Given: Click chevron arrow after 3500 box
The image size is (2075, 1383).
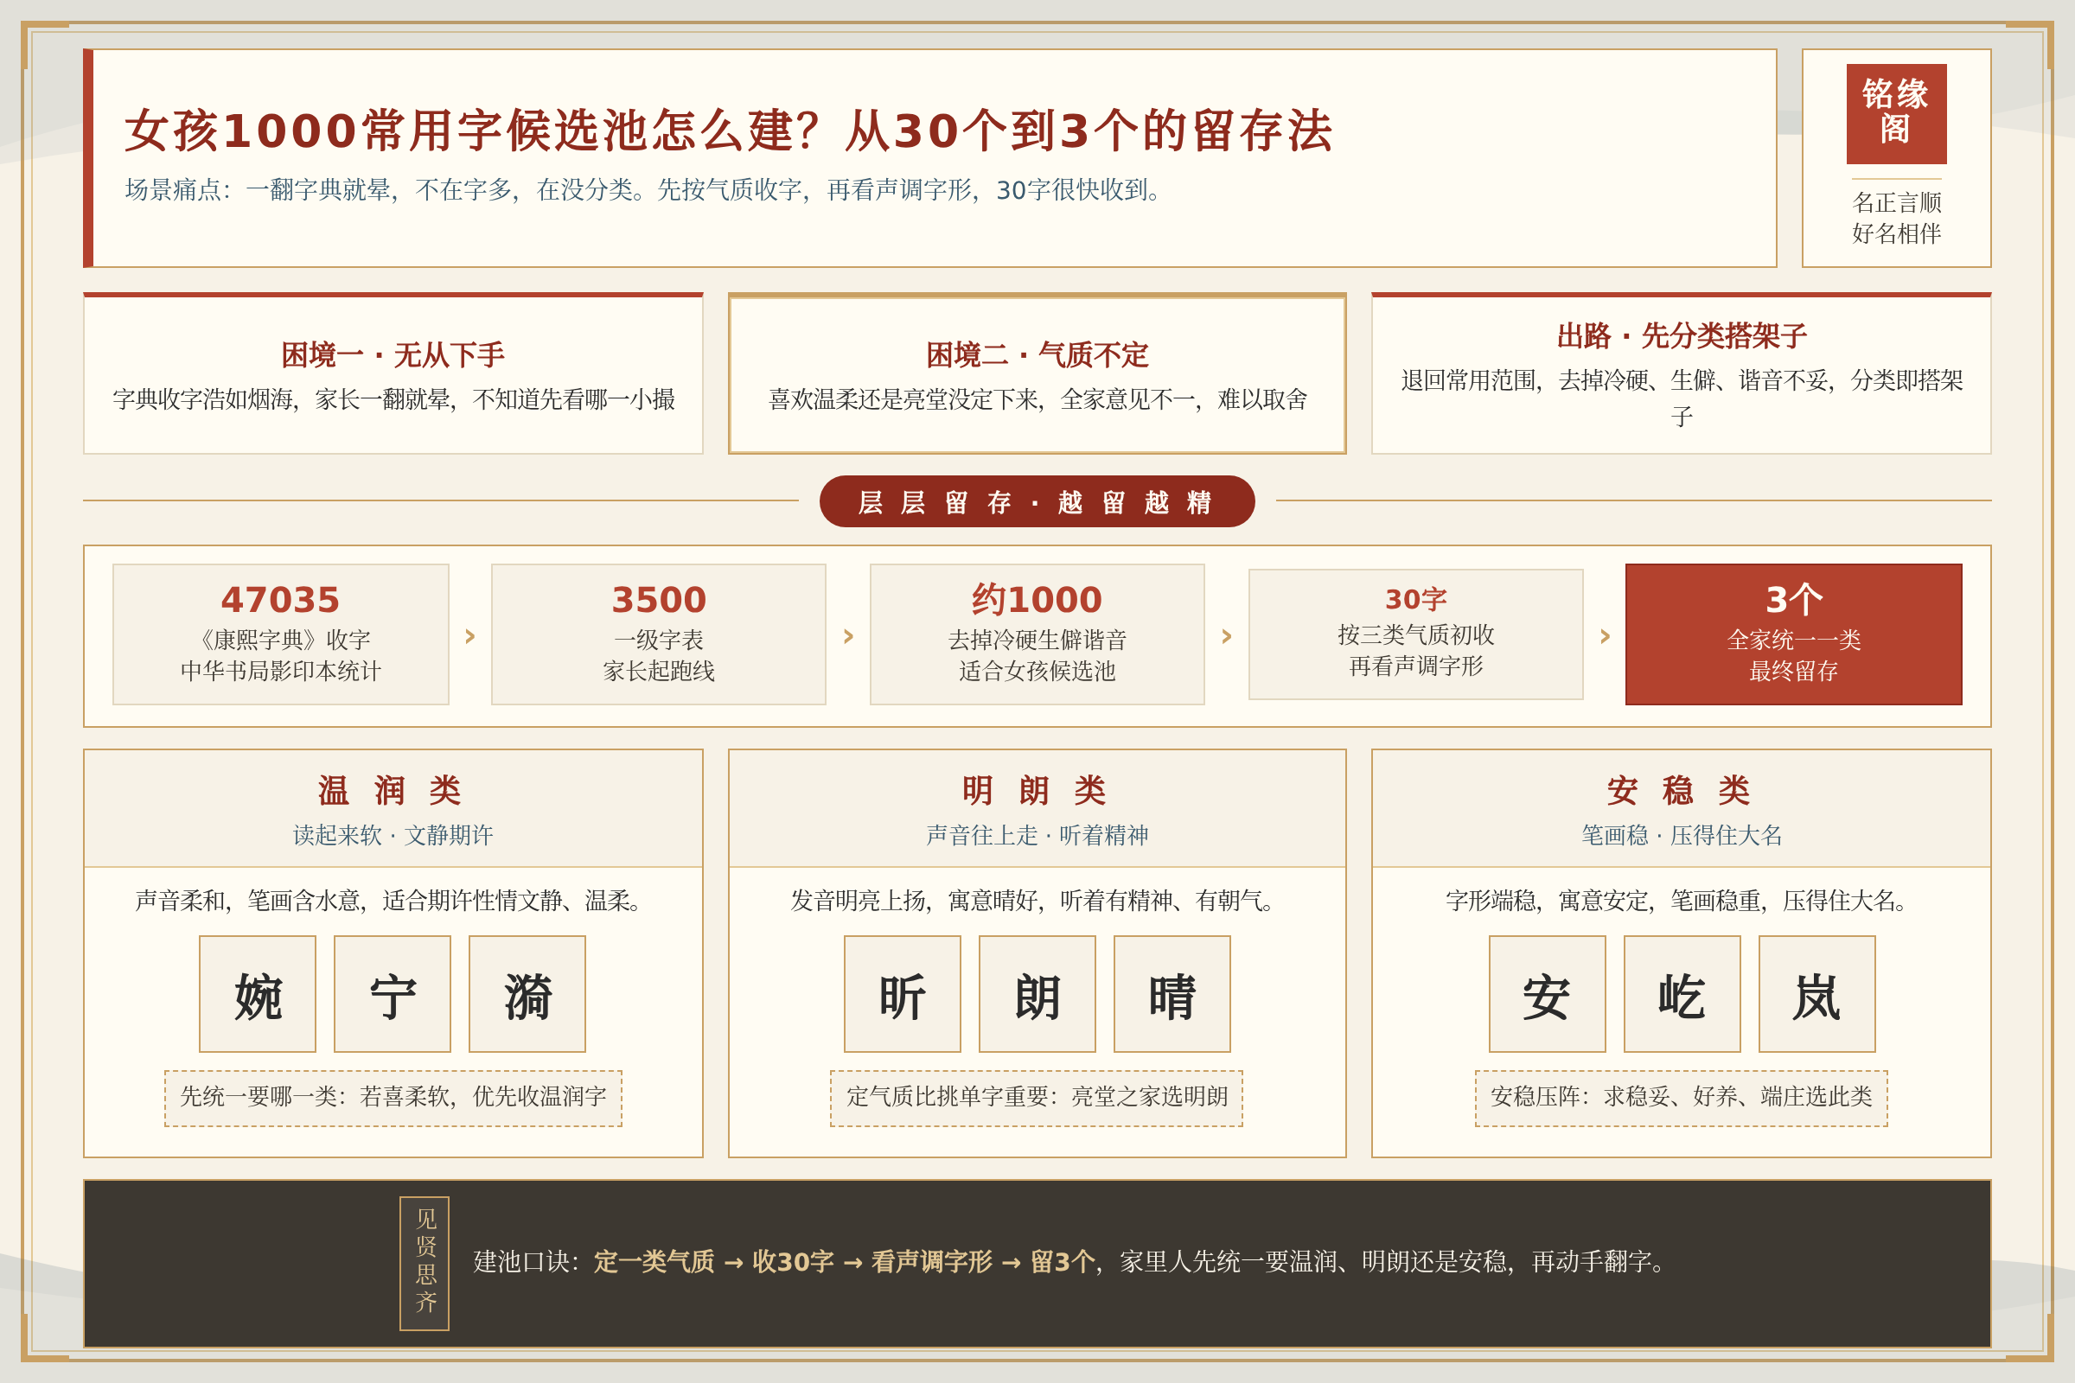Looking at the screenshot, I should coord(849,636).
